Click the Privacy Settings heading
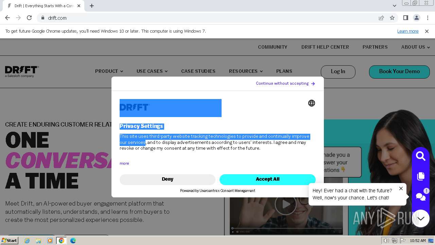435x245 pixels. 141,126
